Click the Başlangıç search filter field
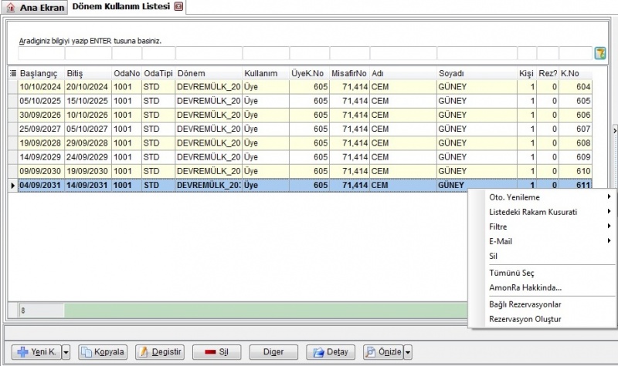The image size is (618, 366). pyautogui.click(x=42, y=53)
